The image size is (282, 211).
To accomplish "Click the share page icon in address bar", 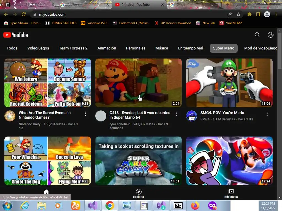I will 230,14.
